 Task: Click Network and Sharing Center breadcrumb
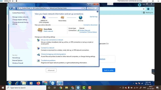point(58,8)
